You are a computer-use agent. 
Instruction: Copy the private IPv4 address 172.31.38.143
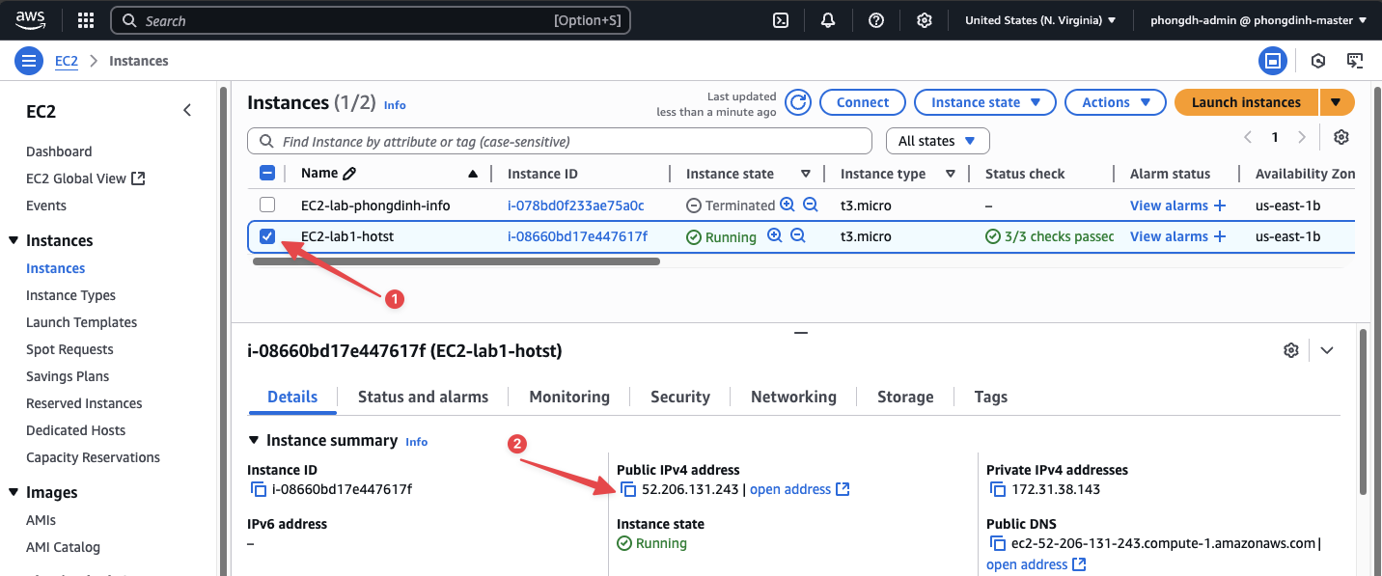pos(998,489)
